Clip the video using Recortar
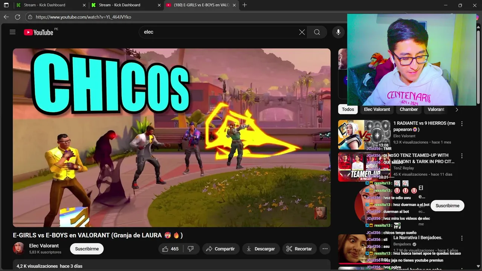 299,249
